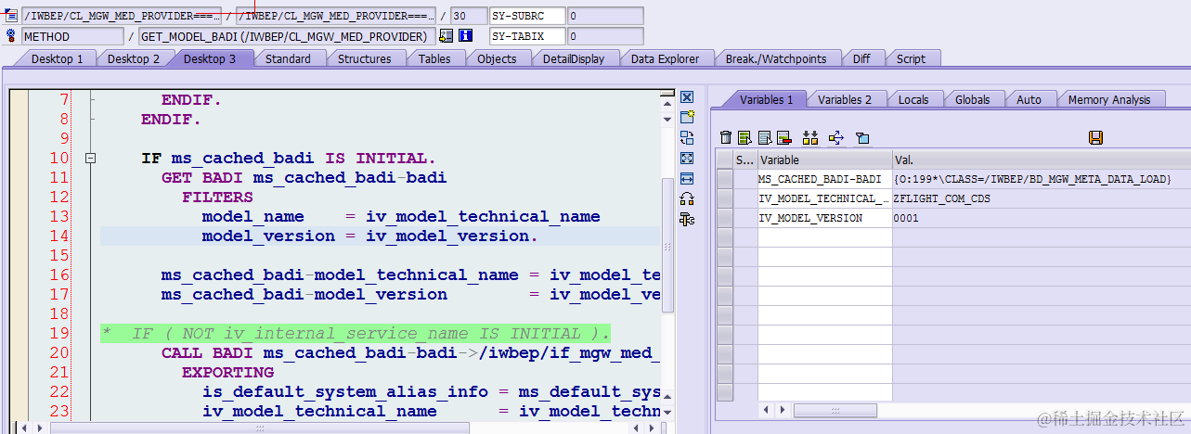
Task: Click the commented line 19 in the code
Action: click(356, 333)
